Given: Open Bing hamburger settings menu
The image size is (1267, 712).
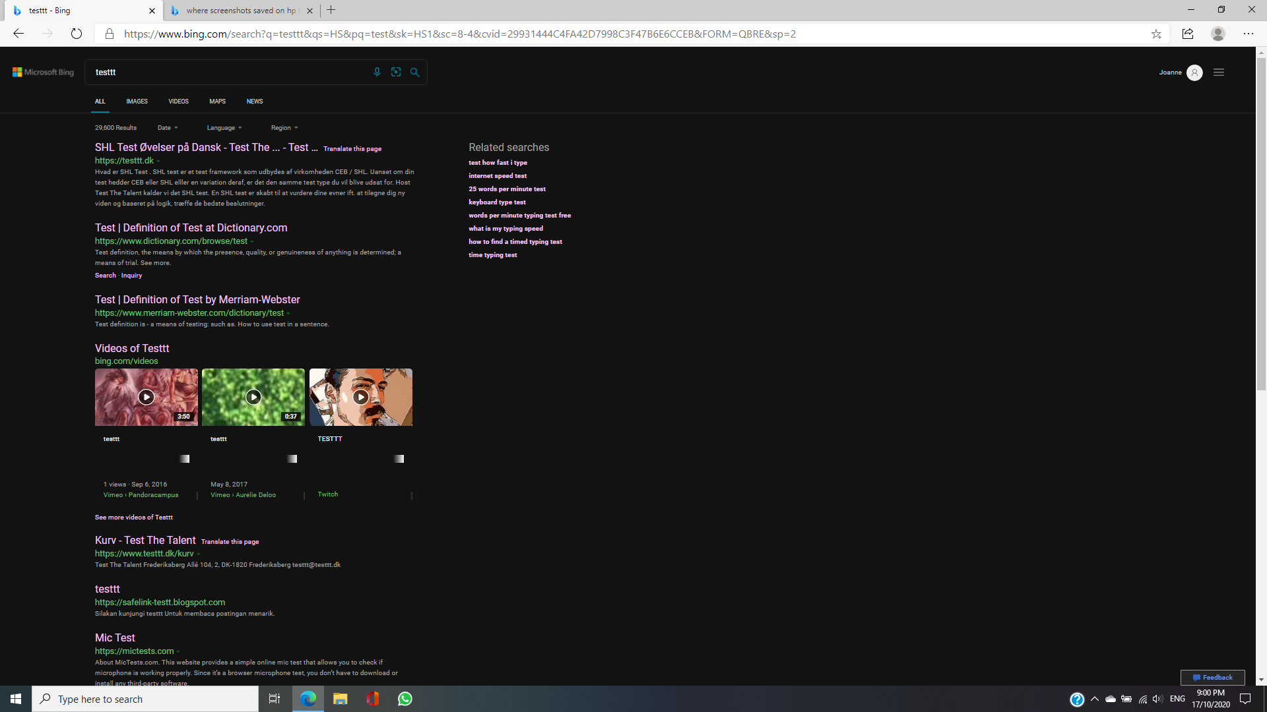Looking at the screenshot, I should click(1219, 73).
